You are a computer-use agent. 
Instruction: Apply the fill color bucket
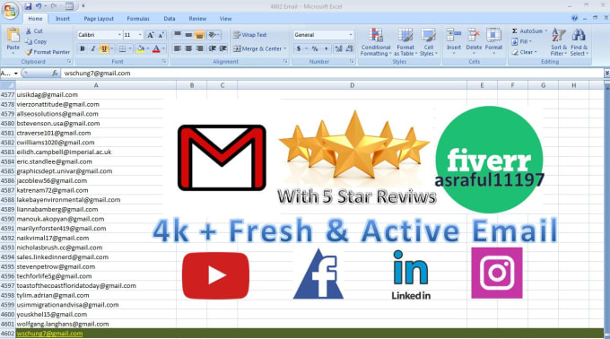(141, 48)
